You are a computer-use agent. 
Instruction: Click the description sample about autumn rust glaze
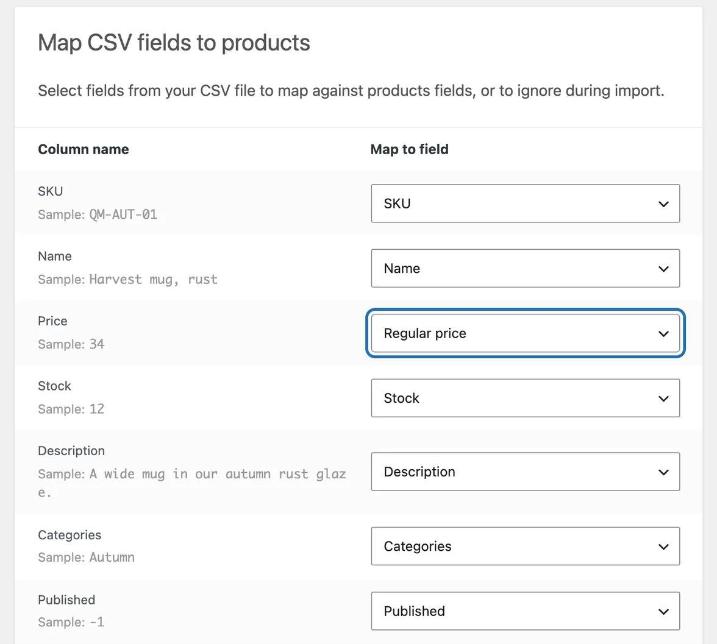click(x=192, y=483)
